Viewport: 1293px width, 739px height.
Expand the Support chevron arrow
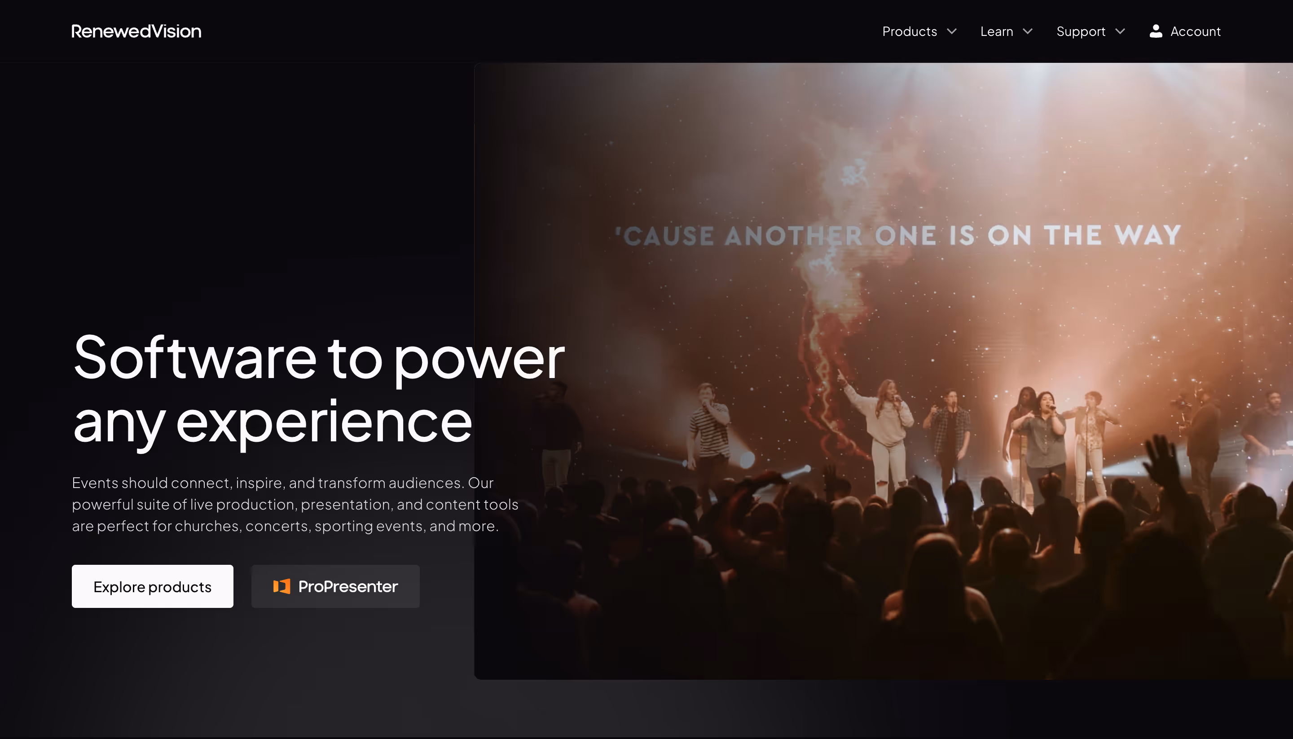tap(1120, 31)
